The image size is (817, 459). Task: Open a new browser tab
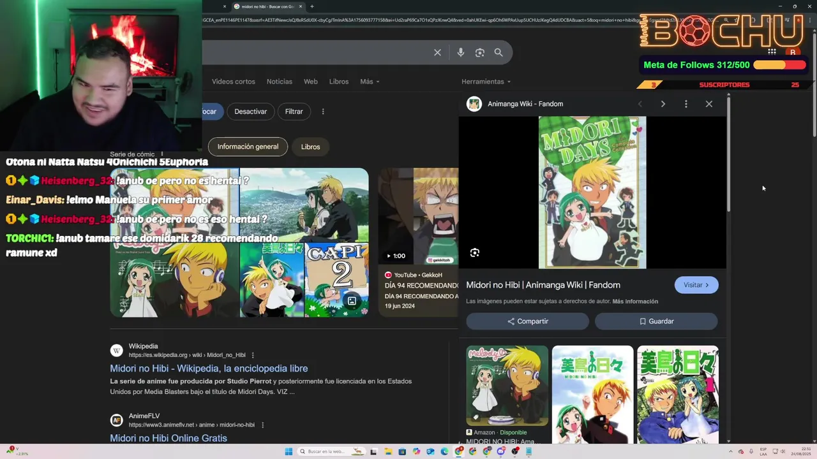(x=312, y=6)
